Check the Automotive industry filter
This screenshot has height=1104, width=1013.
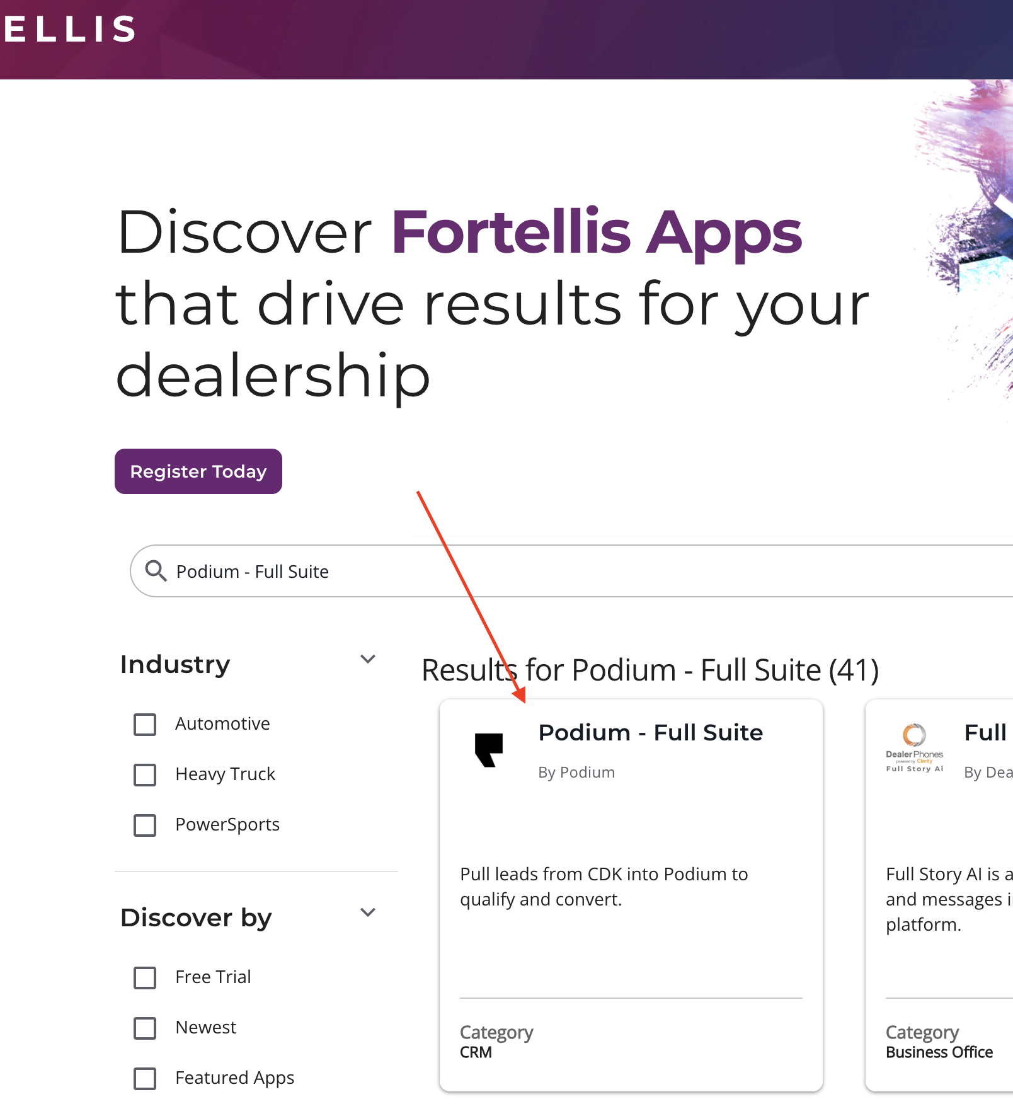tap(145, 725)
